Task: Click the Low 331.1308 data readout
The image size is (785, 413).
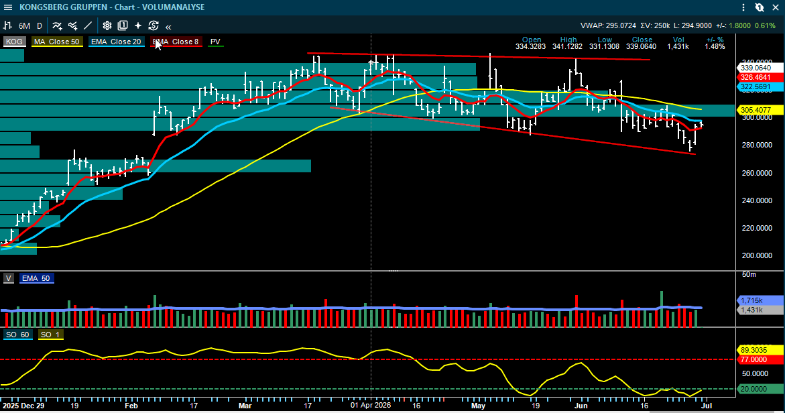Action: pyautogui.click(x=604, y=43)
